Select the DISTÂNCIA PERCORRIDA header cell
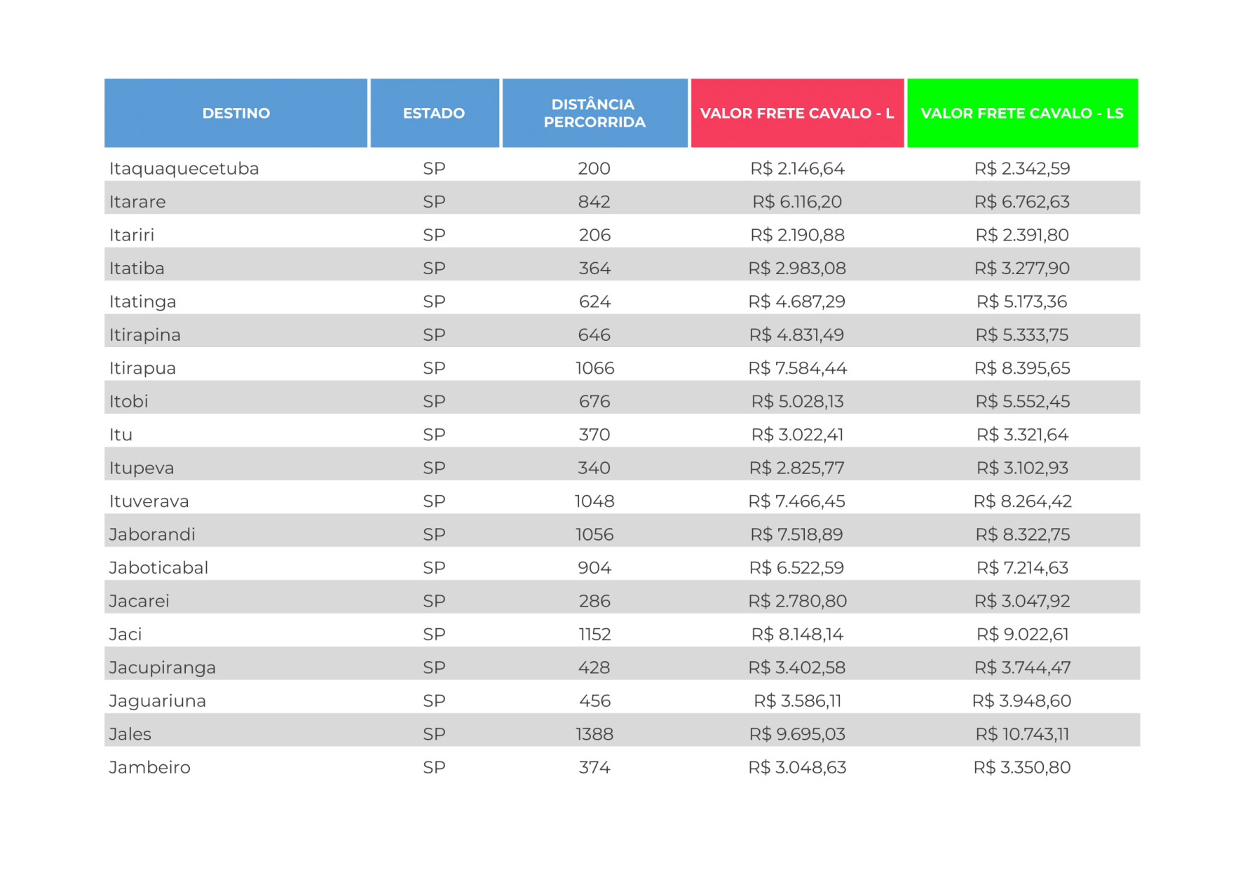Viewport: 1245px width, 880px height. tap(594, 113)
